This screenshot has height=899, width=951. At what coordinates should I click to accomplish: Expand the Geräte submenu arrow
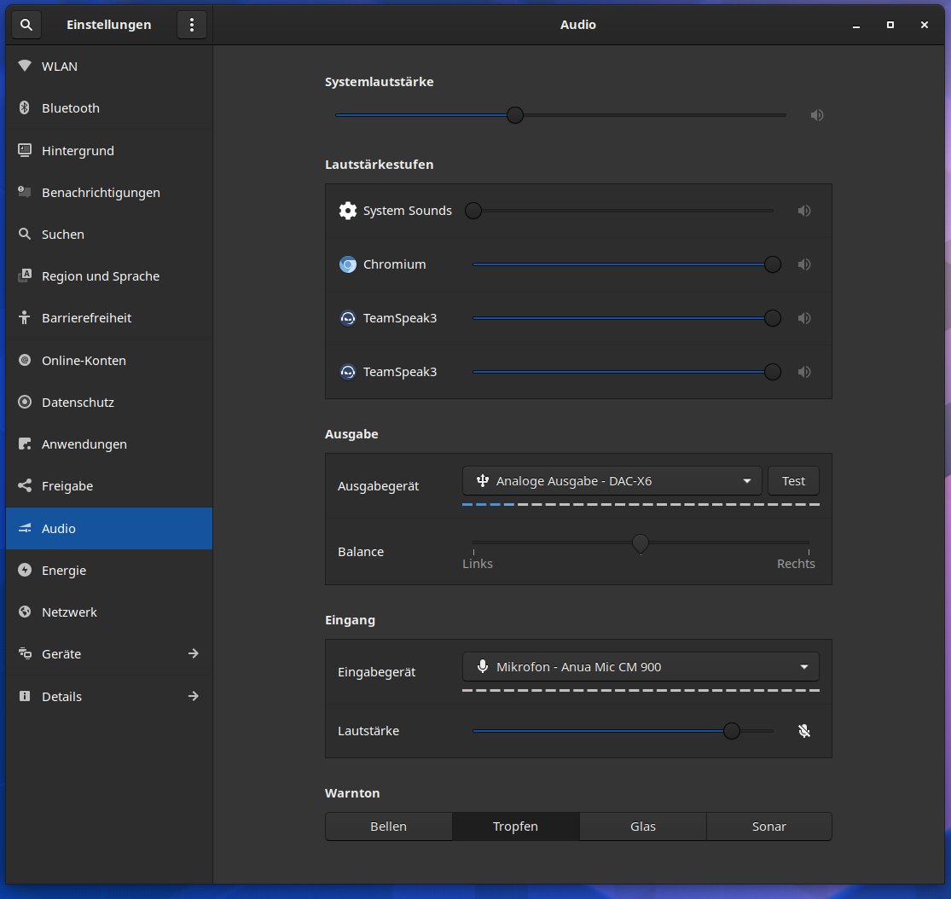click(x=193, y=653)
